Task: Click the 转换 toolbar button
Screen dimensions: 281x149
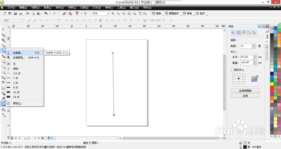Action: coord(187,13)
